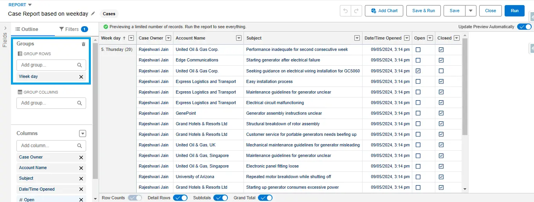Delete all groups using trash icon

[x=83, y=44]
